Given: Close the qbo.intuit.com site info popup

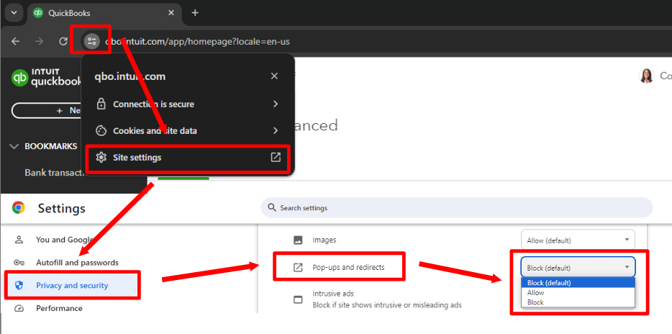Looking at the screenshot, I should [x=274, y=76].
